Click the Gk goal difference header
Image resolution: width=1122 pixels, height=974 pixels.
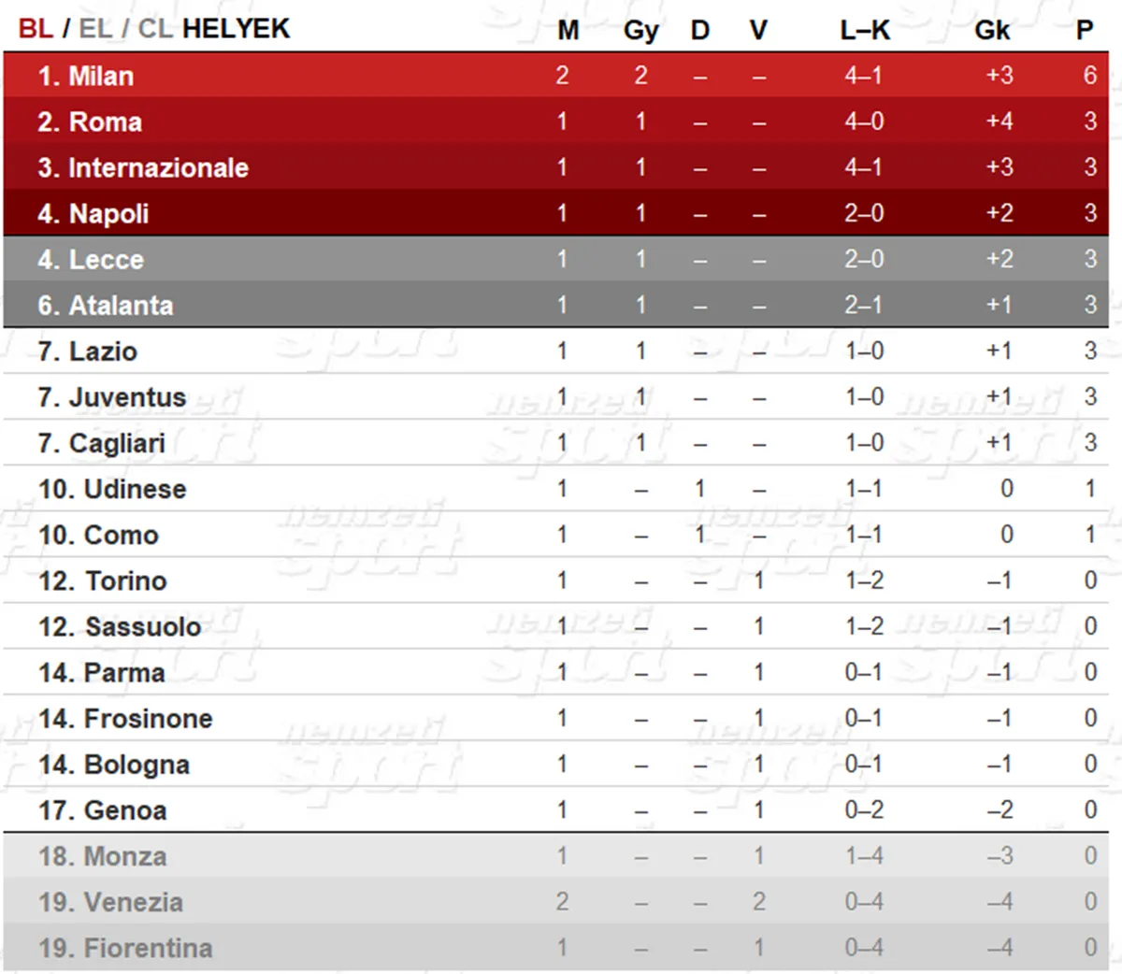992,31
